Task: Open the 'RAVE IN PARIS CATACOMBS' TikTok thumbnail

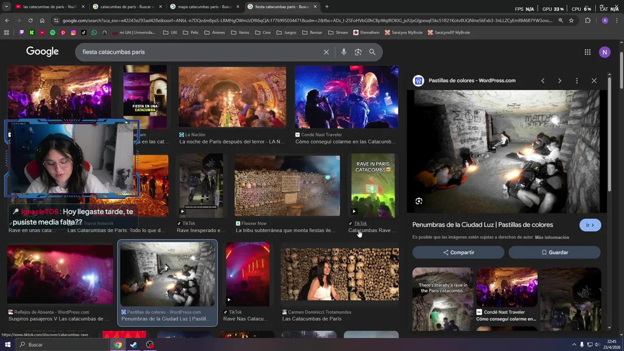Action: coord(373,186)
